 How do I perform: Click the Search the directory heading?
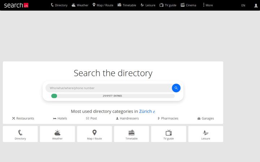coord(113,73)
